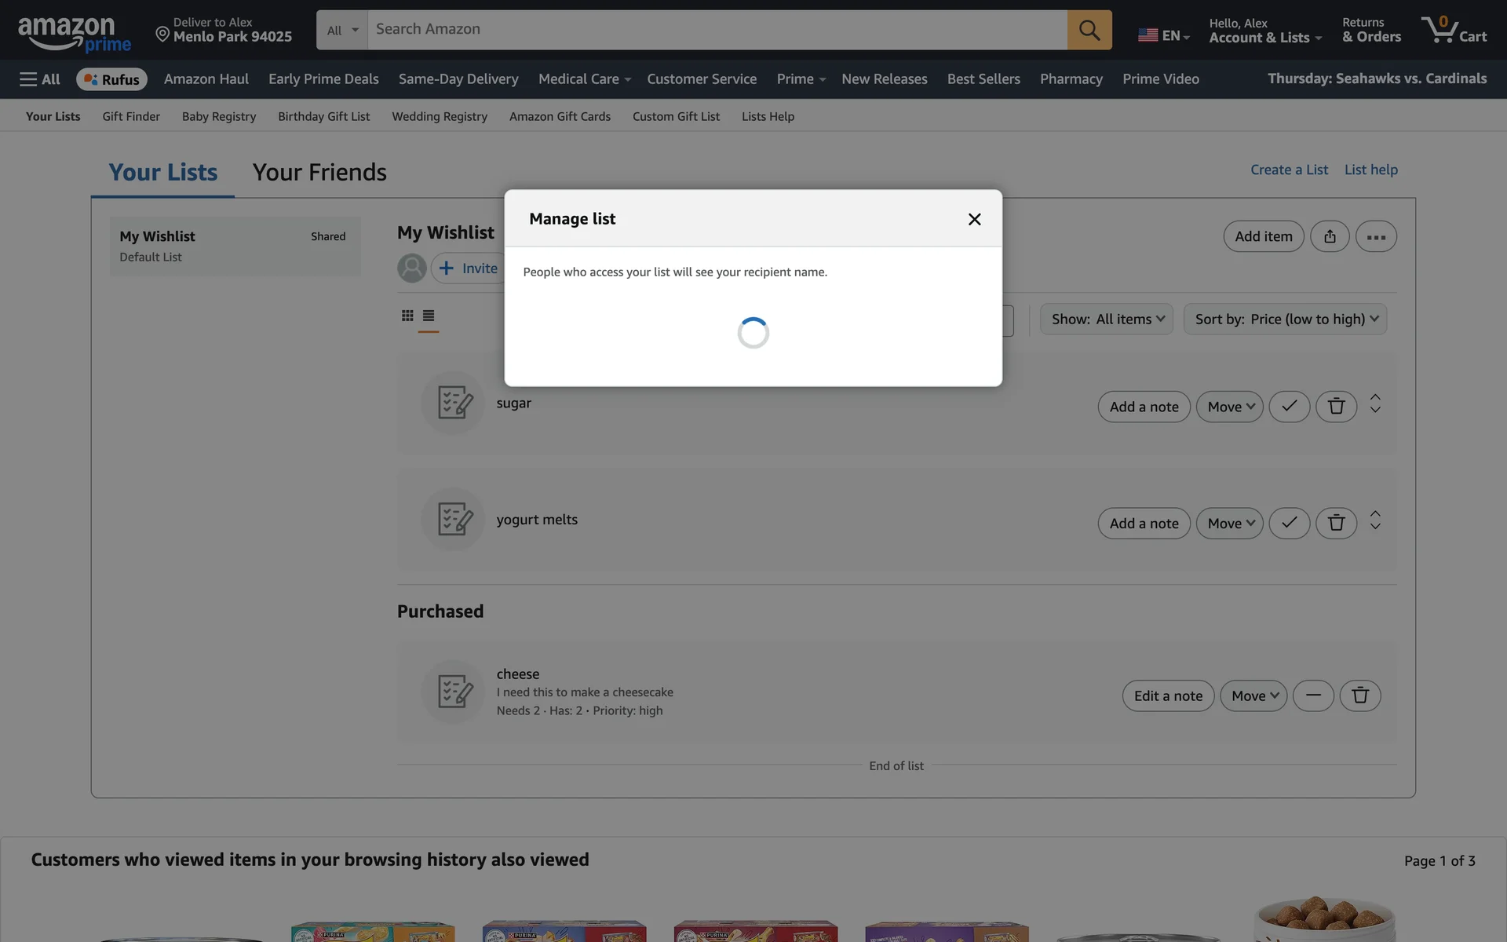Screen dimensions: 1507x942
Task: Click Add a note for yogurt melts
Action: (1144, 523)
